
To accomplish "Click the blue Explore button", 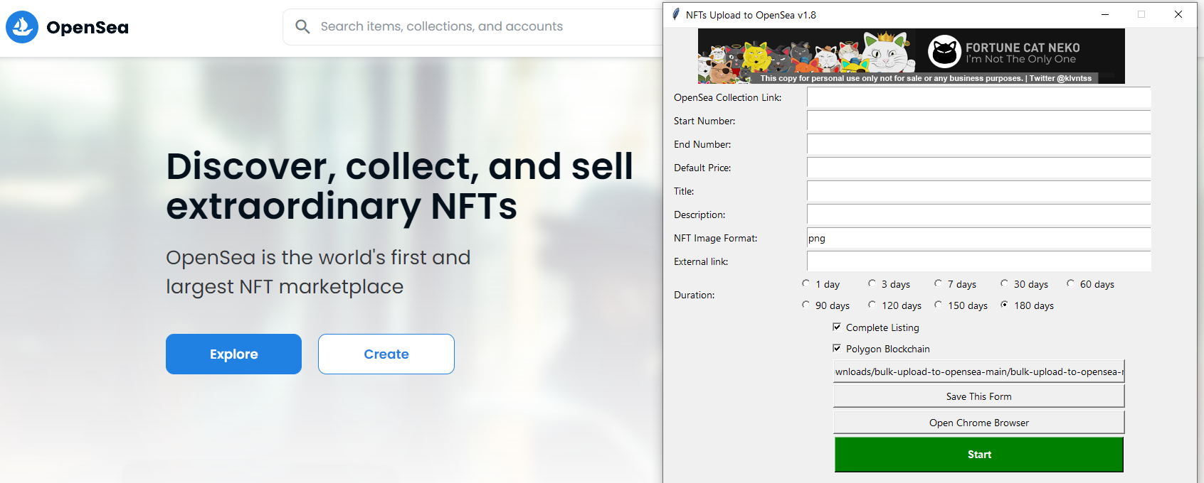I will click(x=233, y=354).
